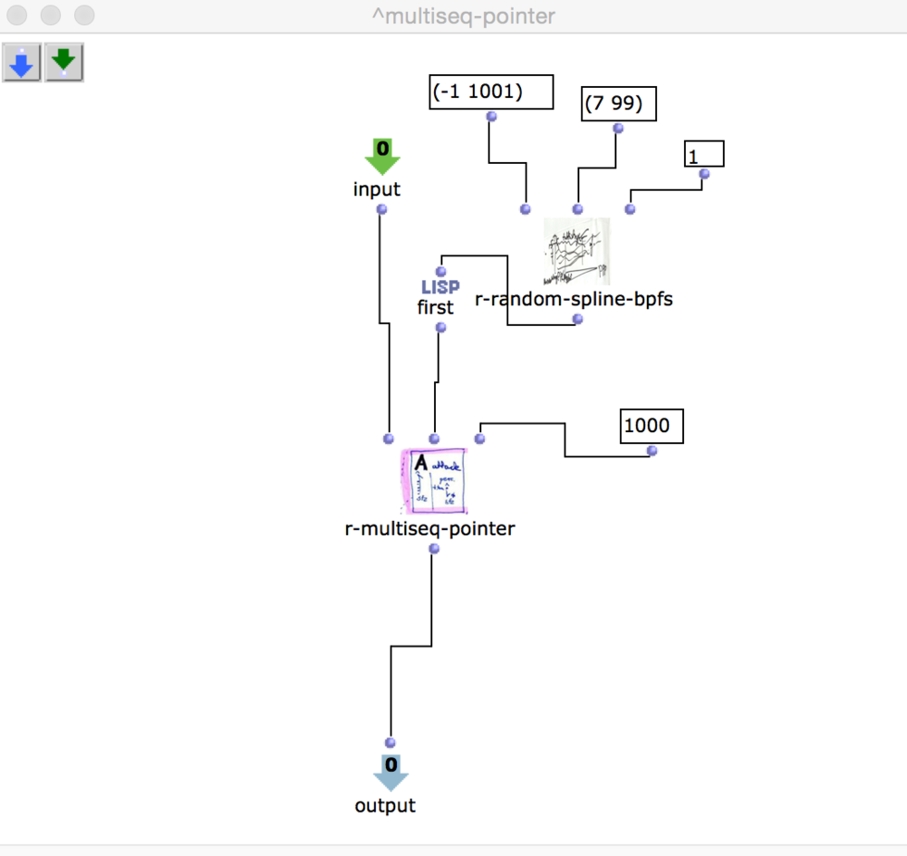Screen dimensions: 907x856
Task: Click the r-random-spline-bpfs patch icon
Action: [x=576, y=253]
